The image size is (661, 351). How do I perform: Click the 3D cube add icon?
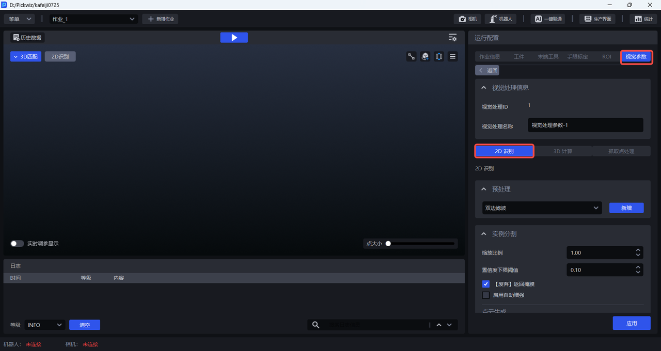425,57
